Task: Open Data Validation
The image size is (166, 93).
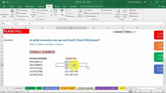Action: tap(90, 16)
